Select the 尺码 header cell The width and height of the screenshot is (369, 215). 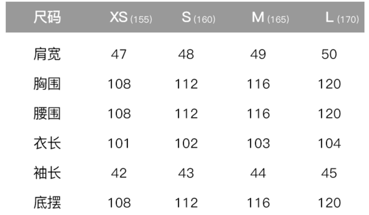click(47, 17)
